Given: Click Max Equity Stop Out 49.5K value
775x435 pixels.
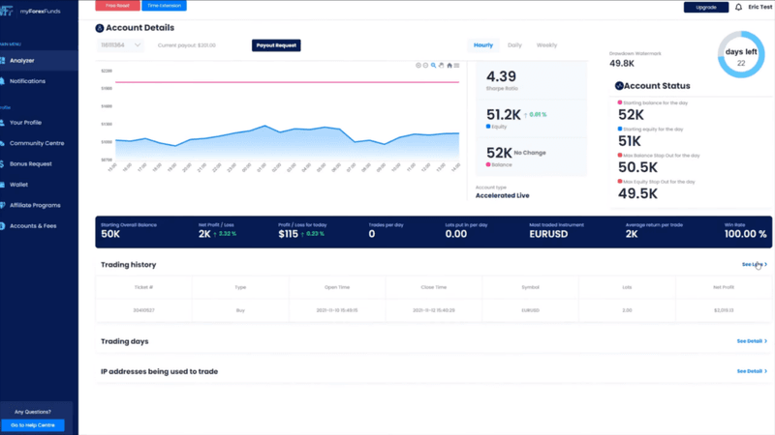Looking at the screenshot, I should point(637,193).
